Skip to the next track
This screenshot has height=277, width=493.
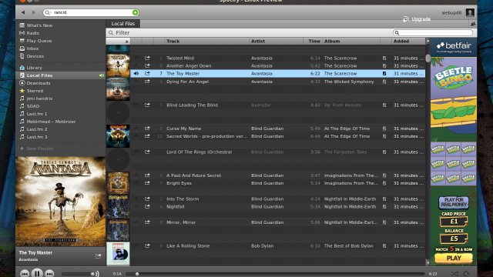point(49,274)
